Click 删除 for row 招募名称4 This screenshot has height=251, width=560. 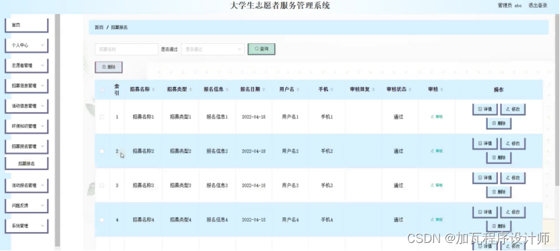coord(499,226)
